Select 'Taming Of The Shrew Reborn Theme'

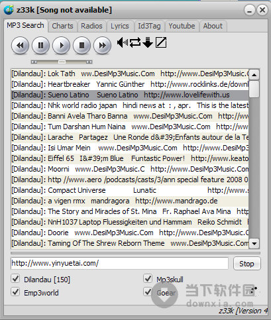(130, 243)
